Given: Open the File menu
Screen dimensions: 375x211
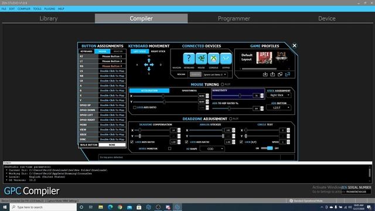Looking at the screenshot, I should (x=4, y=9).
